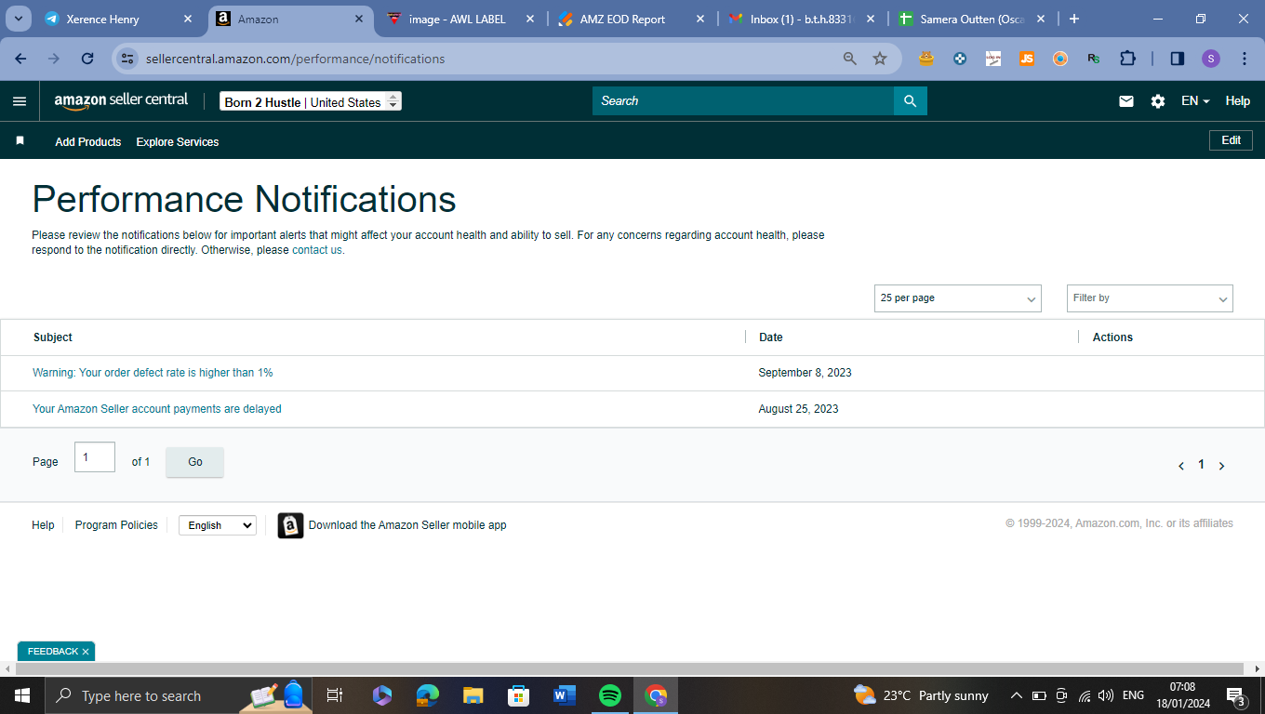1265x714 pixels.
Task: Switch to the Inbox (1) Gmail tab
Action: (802, 19)
